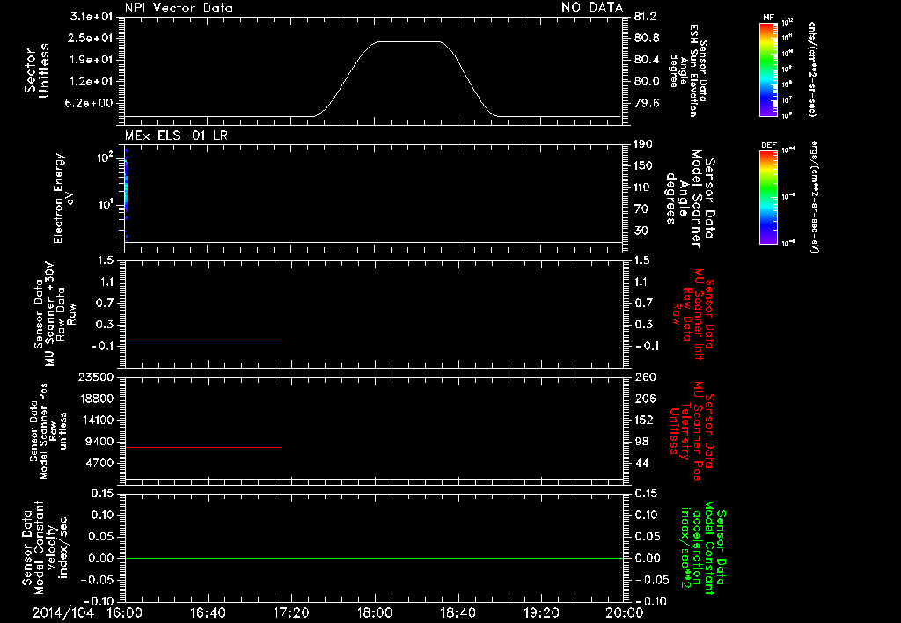The width and height of the screenshot is (901, 623).
Task: Click the 18:00 time tick label
Action: click(375, 612)
